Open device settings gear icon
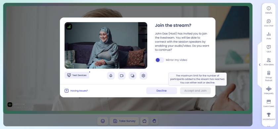Viewport: 278px width, 129px height. coord(143,76)
